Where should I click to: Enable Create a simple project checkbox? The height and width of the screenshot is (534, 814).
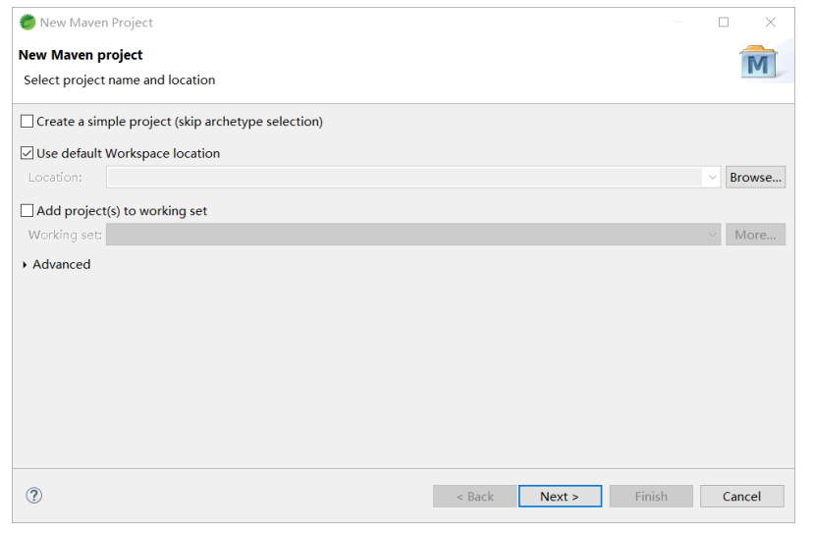(x=27, y=122)
